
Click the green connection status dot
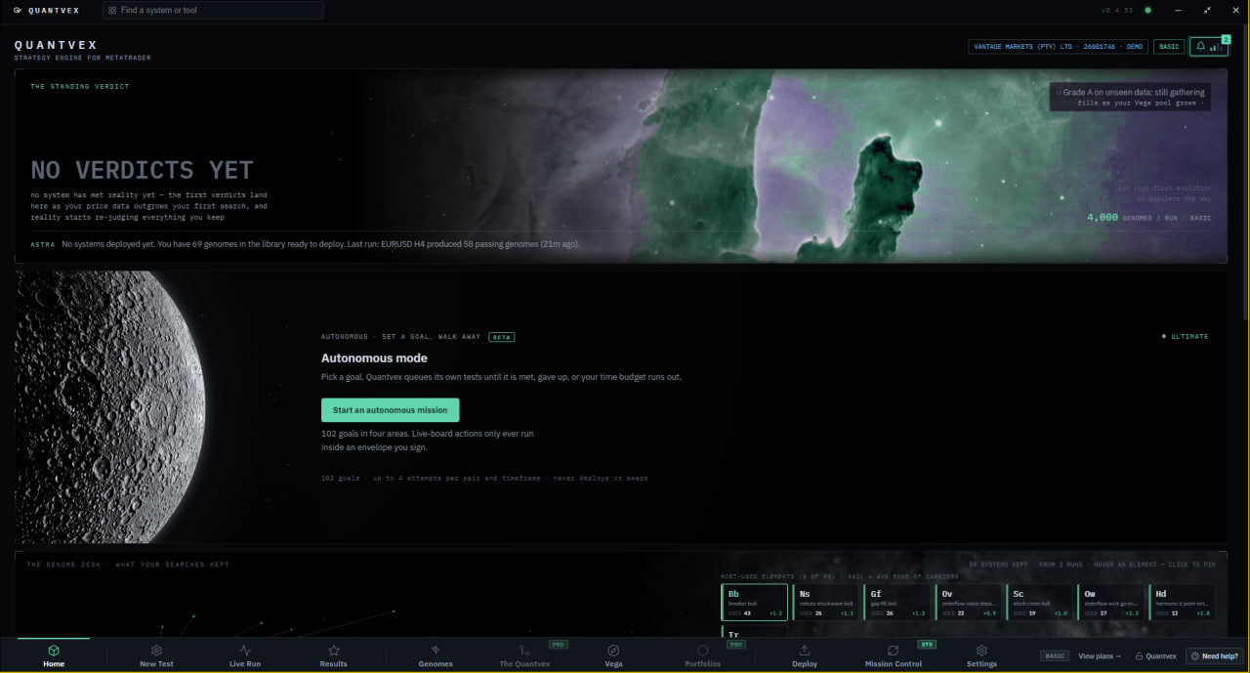pyautogui.click(x=1147, y=11)
